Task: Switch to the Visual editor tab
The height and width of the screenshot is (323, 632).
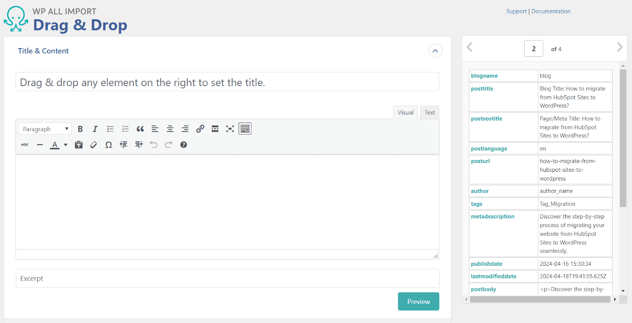Action: coord(405,113)
